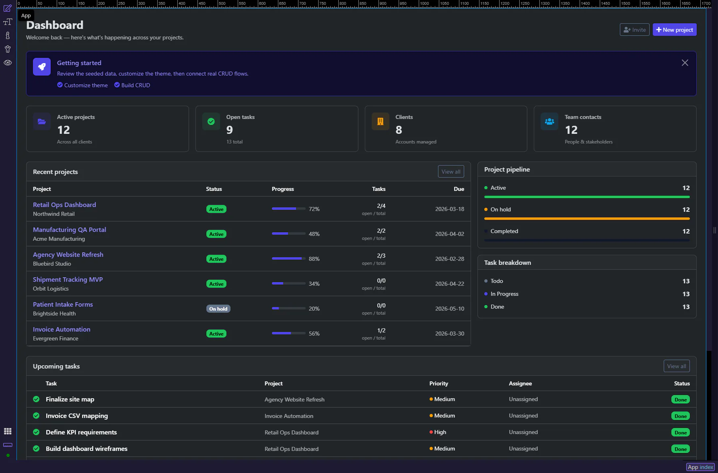Select the edit pencil tool in sidebar
718x473 pixels.
click(x=8, y=8)
